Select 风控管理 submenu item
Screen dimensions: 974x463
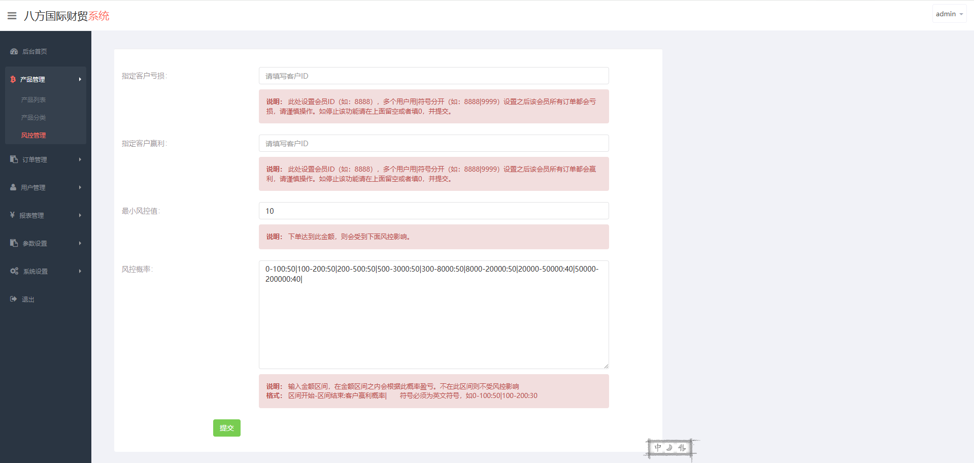coord(33,135)
